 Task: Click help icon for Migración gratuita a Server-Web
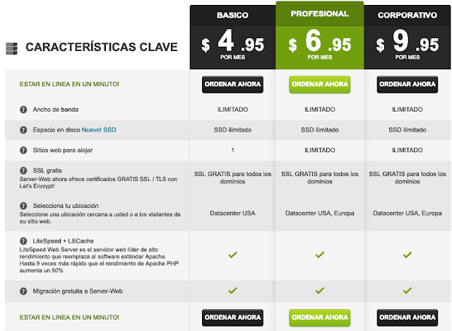(23, 291)
